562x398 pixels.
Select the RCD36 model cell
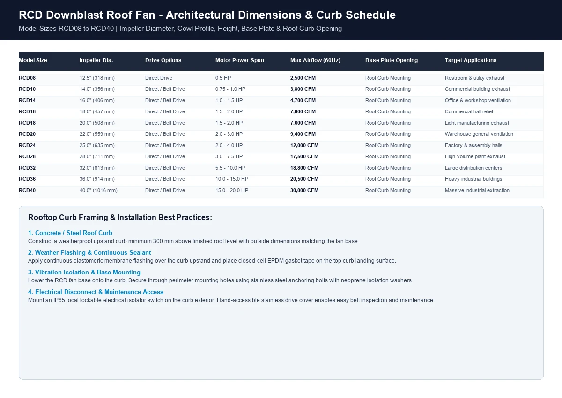[27, 179]
